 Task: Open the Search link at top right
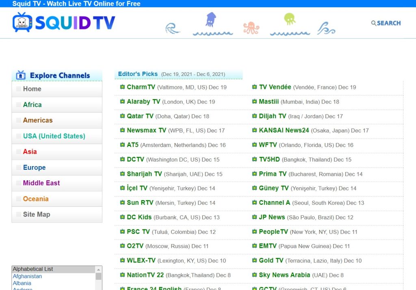386,23
